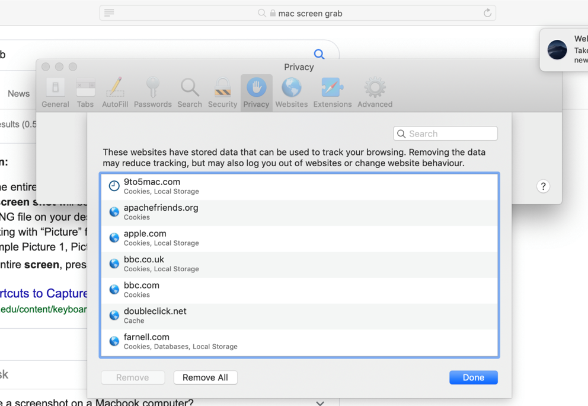Open the Extensions preferences pane
The height and width of the screenshot is (406, 588).
[x=333, y=93]
